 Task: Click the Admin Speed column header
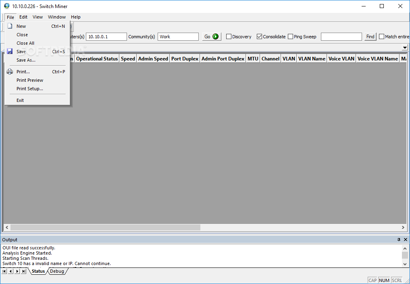(x=153, y=59)
